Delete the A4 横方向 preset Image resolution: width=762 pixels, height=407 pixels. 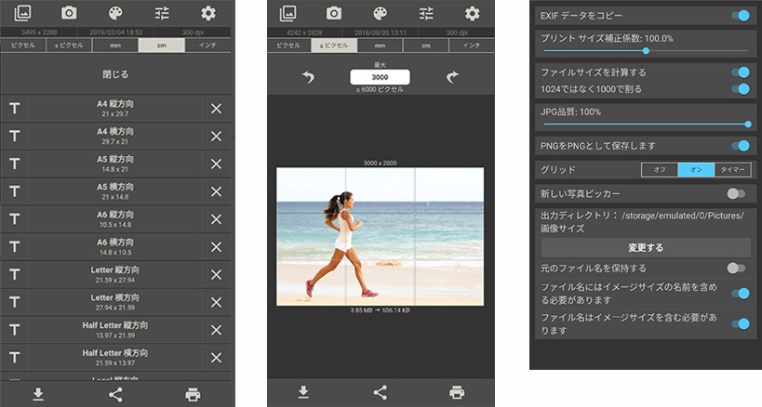[216, 136]
